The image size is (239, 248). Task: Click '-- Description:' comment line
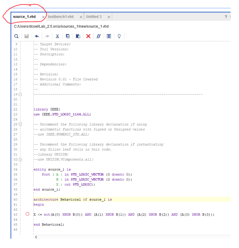[x=49, y=54]
